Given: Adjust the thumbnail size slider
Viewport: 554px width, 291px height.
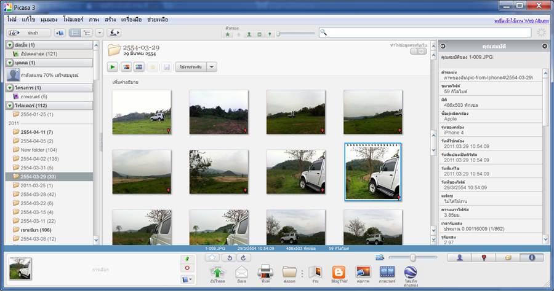Looking at the screenshot, I should tap(412, 258).
